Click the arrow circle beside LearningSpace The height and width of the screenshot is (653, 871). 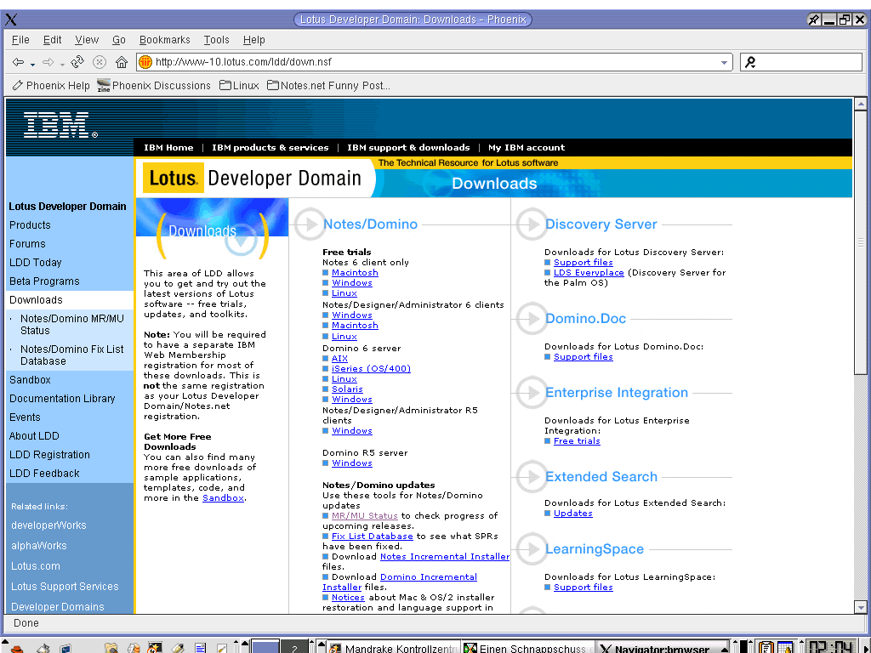tap(532, 549)
